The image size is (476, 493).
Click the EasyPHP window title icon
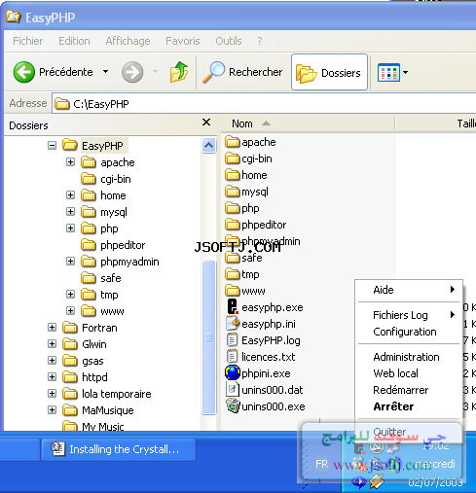click(x=14, y=17)
